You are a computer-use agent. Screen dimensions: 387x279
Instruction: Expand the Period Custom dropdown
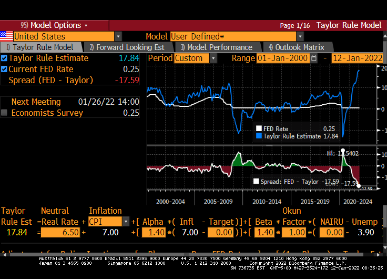click(213, 58)
